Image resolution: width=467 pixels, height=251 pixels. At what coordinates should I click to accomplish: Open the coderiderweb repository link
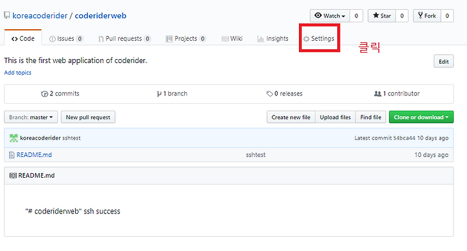pos(101,16)
